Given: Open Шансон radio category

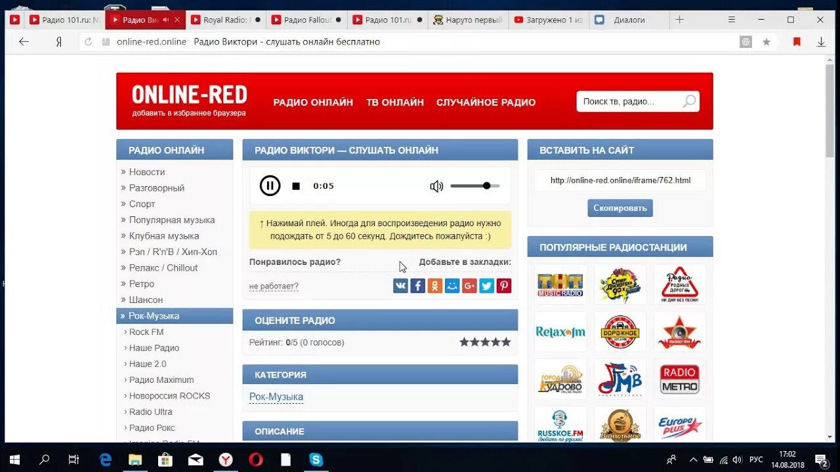Looking at the screenshot, I should coord(146,300).
